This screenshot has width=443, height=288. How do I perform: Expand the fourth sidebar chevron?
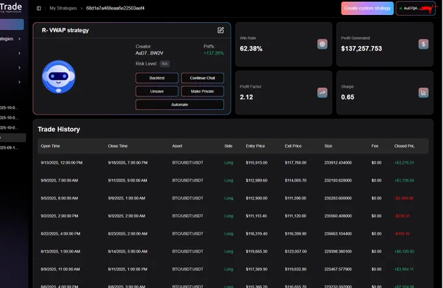20,82
